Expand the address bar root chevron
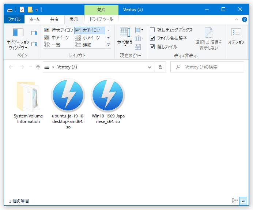Viewport: 253px width, 210px height. [53, 67]
